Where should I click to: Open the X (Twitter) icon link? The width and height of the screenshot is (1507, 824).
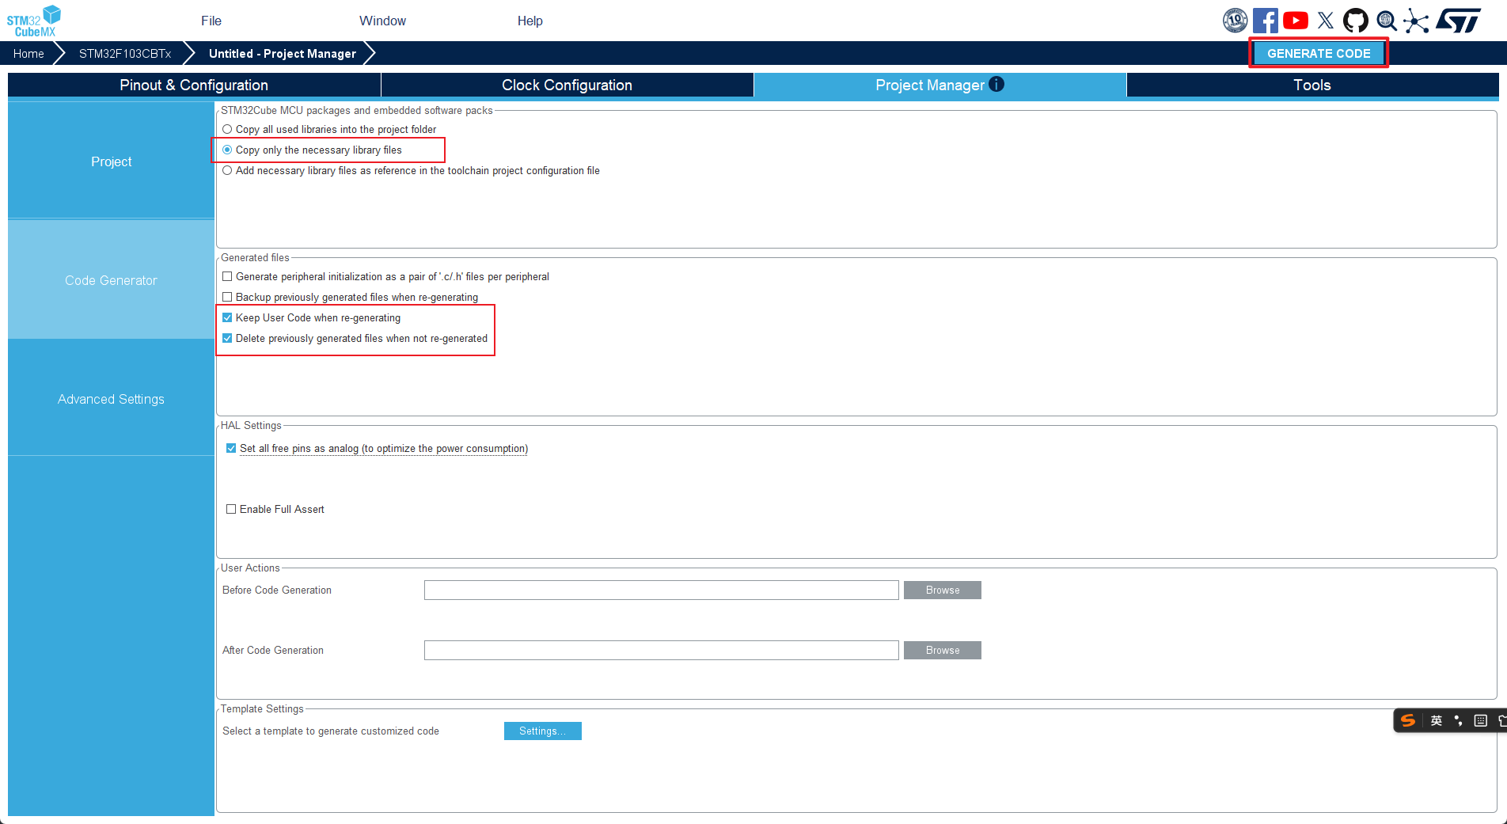point(1326,21)
